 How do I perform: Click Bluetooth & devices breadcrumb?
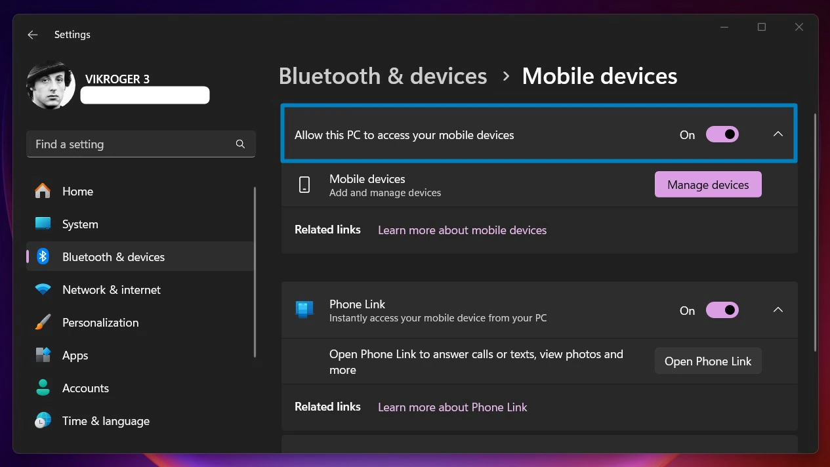383,76
